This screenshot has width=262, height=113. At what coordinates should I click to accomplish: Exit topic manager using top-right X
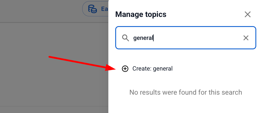[x=247, y=14]
